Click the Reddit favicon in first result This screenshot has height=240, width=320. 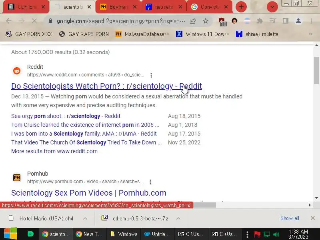click(17, 71)
